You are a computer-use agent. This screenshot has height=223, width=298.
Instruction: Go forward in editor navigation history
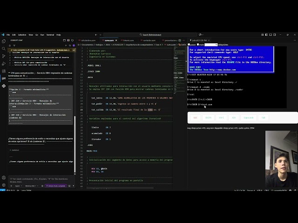tap(101, 35)
